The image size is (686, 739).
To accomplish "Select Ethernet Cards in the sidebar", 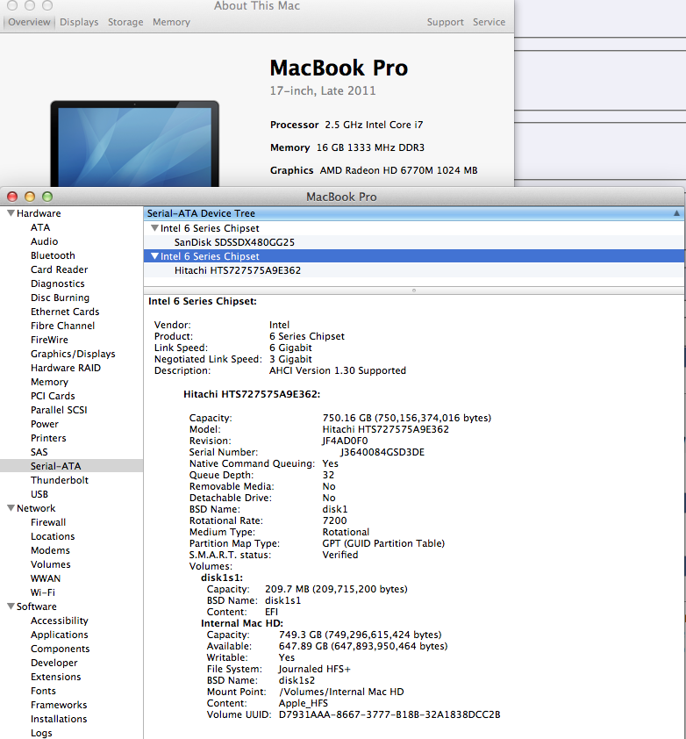I will [x=65, y=312].
